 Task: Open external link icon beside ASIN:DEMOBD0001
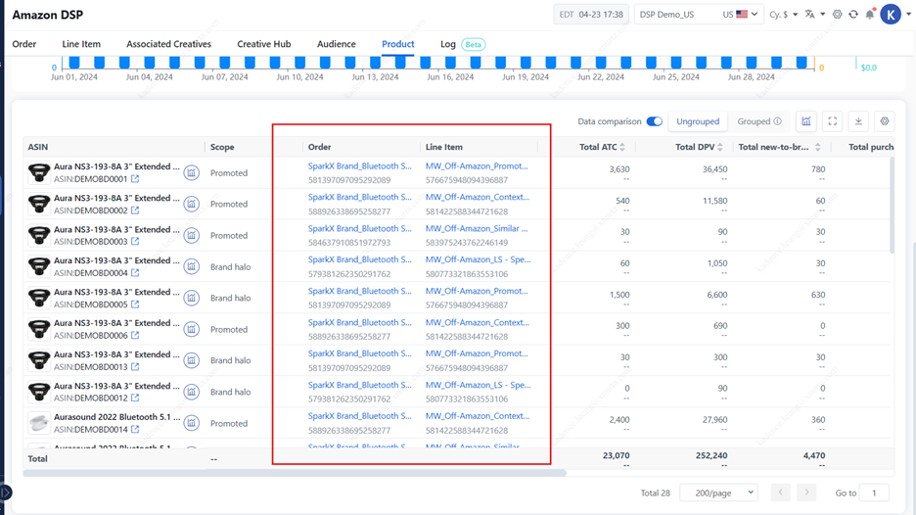pos(135,179)
